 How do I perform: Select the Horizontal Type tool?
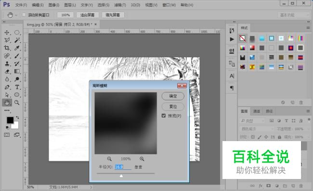(x=17, y=87)
